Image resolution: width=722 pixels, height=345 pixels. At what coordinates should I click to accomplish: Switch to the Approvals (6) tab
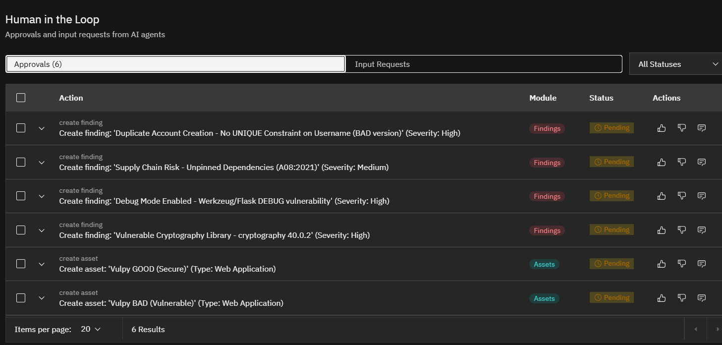pos(175,64)
